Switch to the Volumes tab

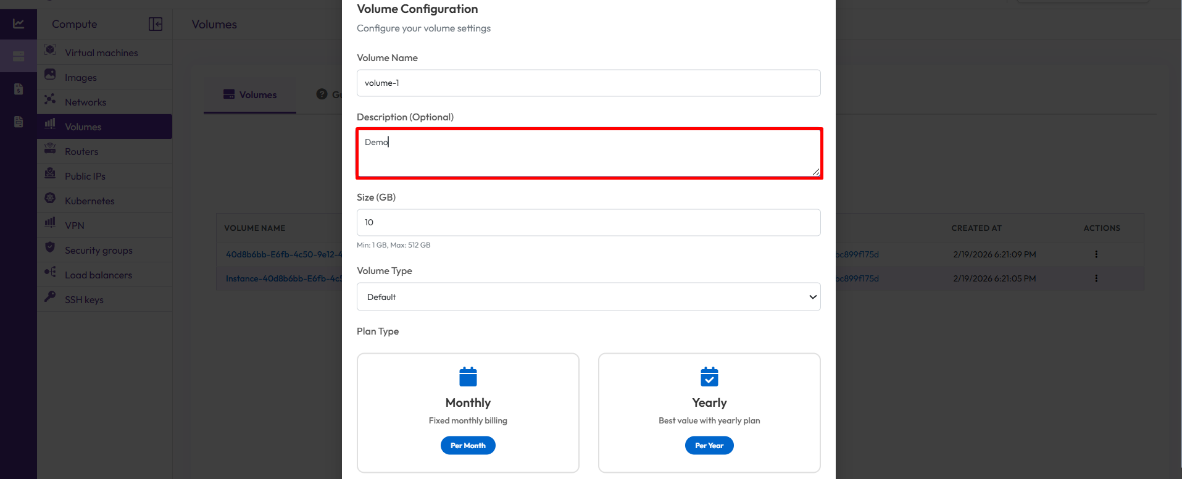(x=251, y=94)
